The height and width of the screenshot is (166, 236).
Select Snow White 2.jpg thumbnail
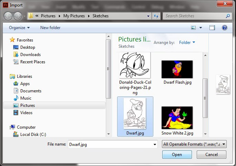tap(177, 118)
